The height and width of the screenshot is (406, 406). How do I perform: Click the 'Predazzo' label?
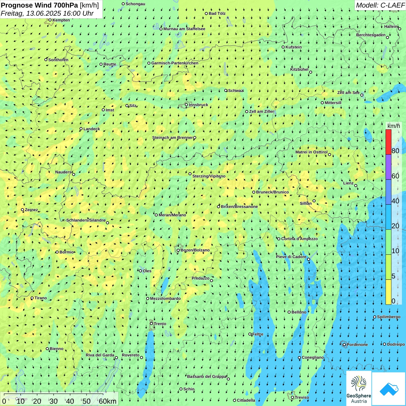tap(200, 278)
